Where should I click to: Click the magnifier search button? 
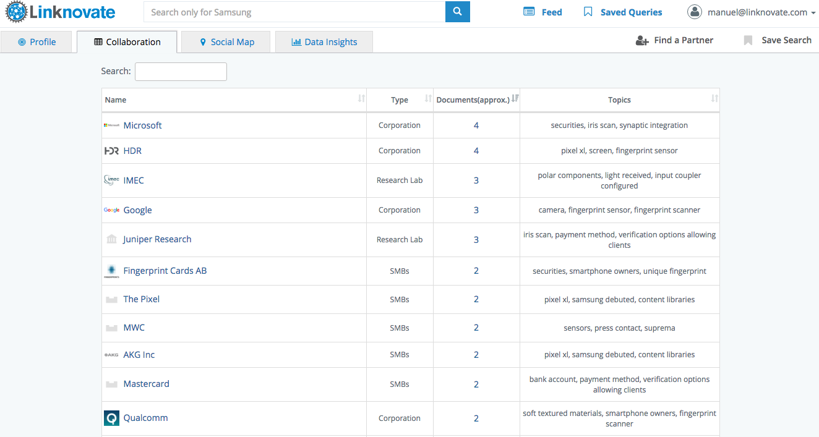(457, 12)
